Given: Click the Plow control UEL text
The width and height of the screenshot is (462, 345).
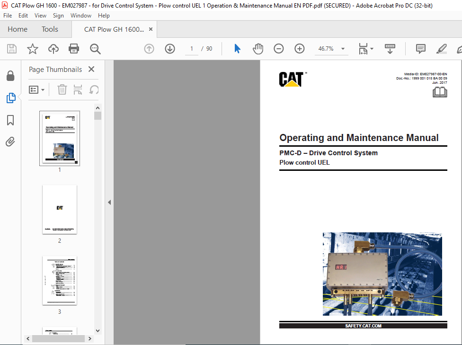Looking at the screenshot, I should pos(304,163).
